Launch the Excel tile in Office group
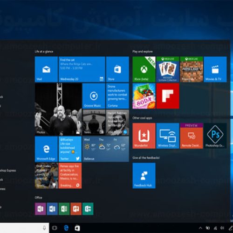The height and width of the screenshot is (233, 233). pos(64,209)
